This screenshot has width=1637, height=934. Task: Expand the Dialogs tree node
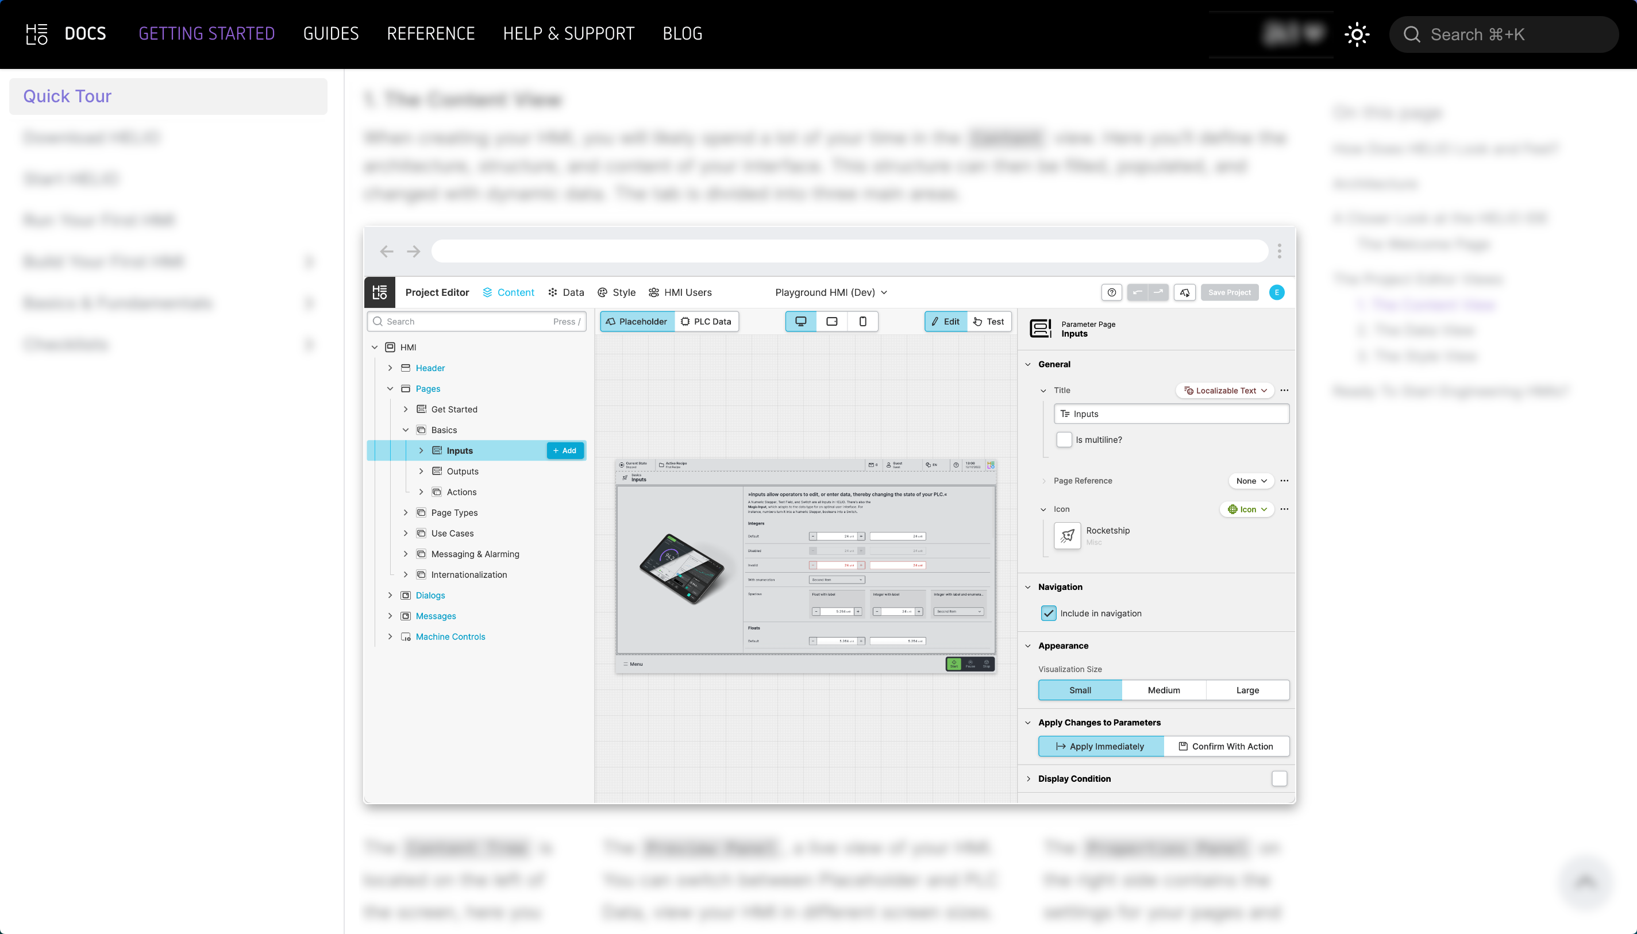tap(390, 595)
